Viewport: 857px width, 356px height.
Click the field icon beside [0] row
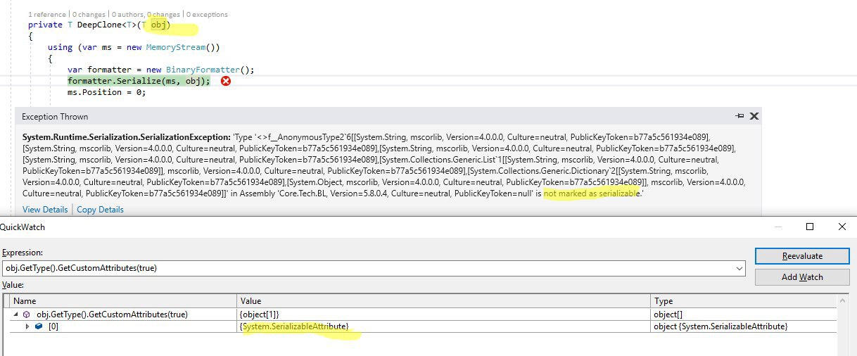tap(39, 326)
